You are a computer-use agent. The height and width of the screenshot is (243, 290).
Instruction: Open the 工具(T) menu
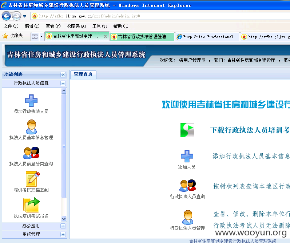tap(99, 26)
